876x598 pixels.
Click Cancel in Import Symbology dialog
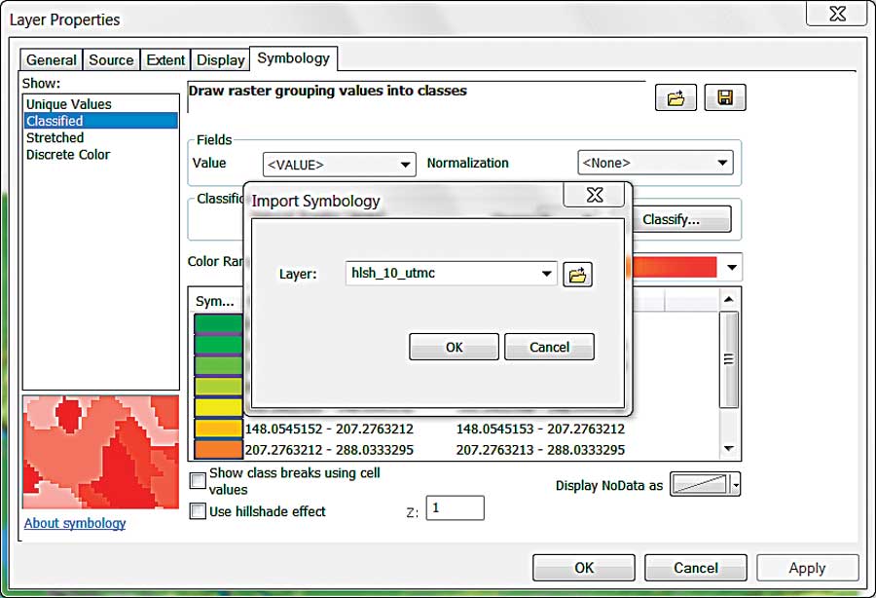pos(549,347)
